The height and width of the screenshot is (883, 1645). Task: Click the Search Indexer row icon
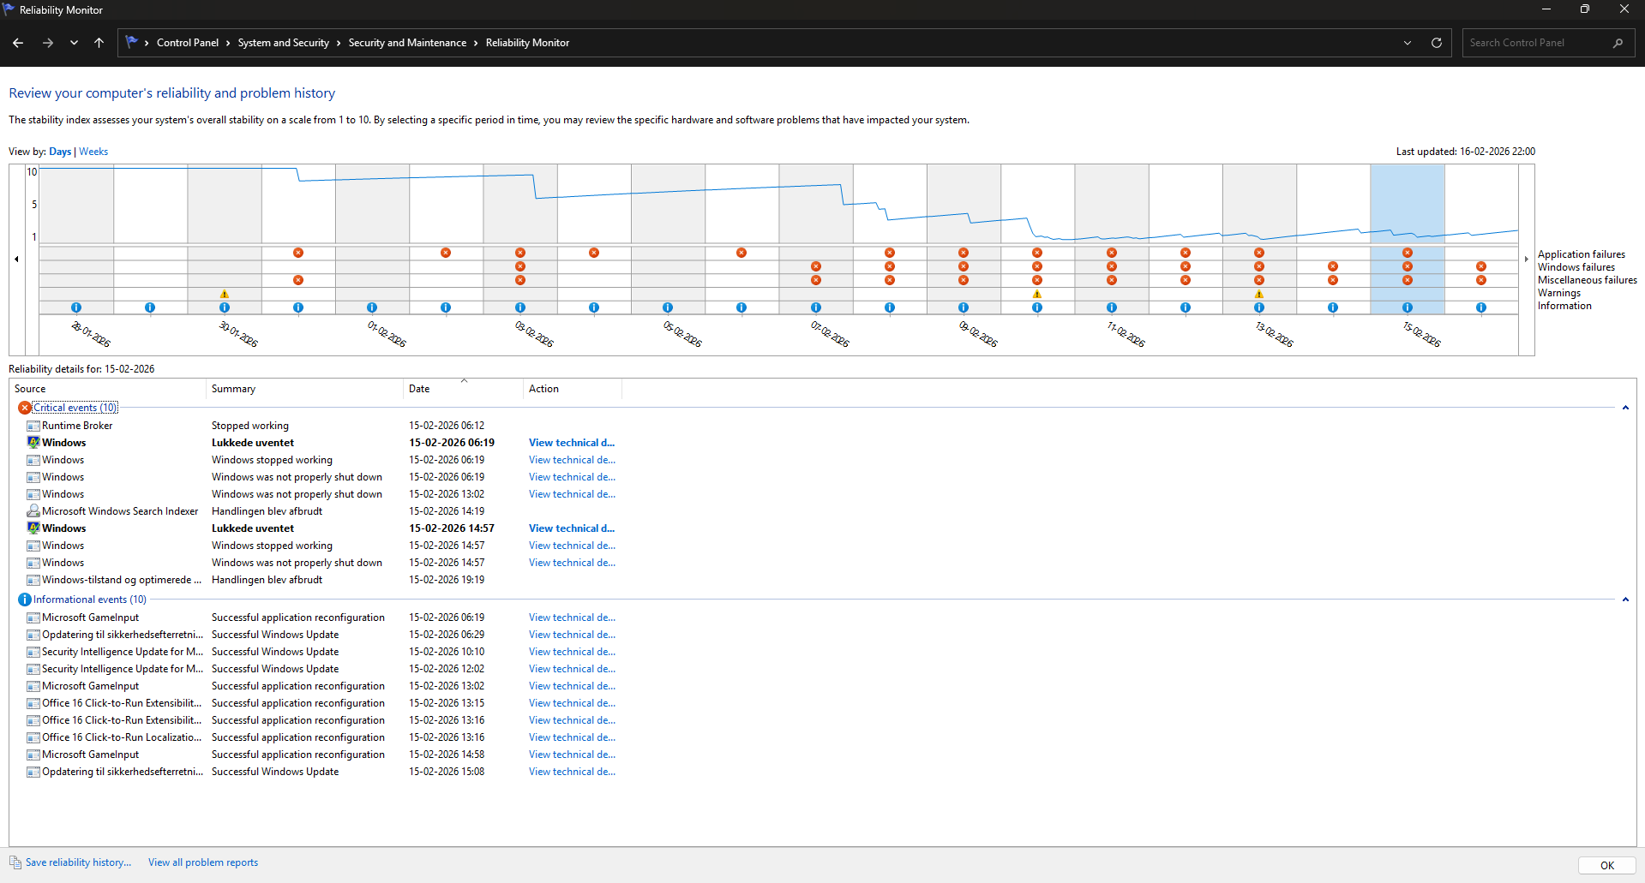[x=33, y=511]
